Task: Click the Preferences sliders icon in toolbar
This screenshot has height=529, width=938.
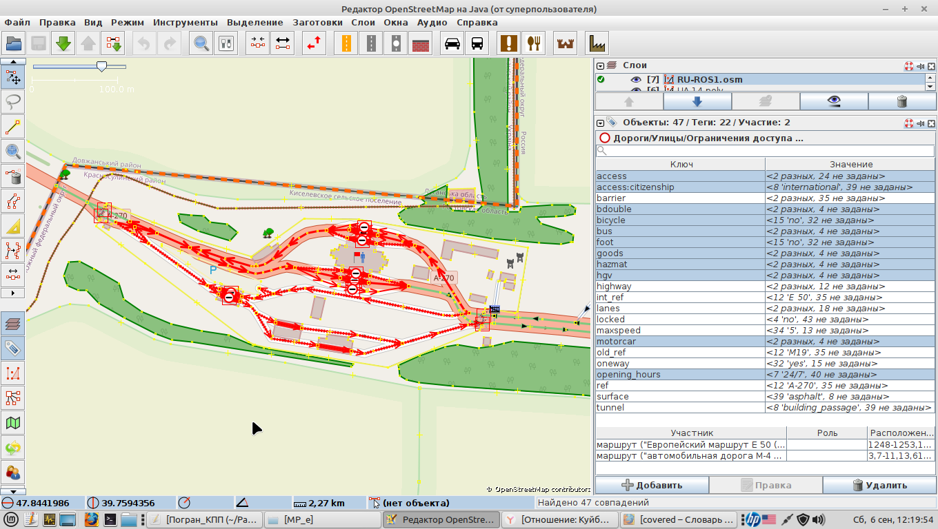Action: coord(226,44)
